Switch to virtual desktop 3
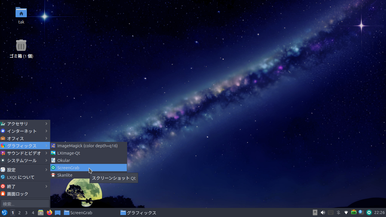 pos(26,213)
